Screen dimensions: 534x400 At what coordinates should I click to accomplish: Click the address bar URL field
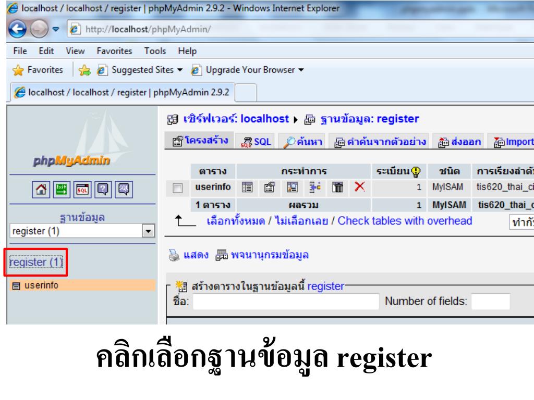pyautogui.click(x=300, y=29)
